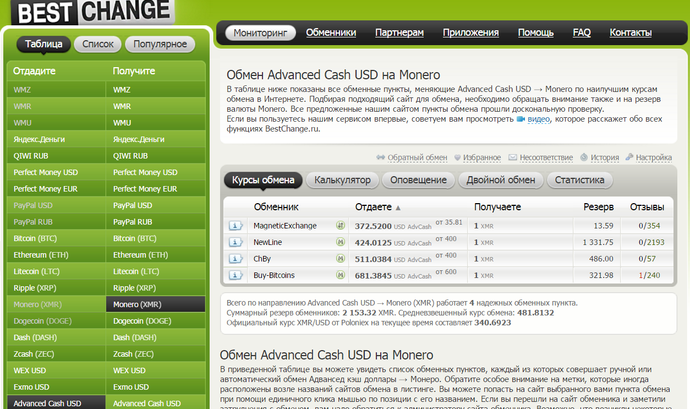
Task: Open the Двойной обмен tab
Action: 500,180
